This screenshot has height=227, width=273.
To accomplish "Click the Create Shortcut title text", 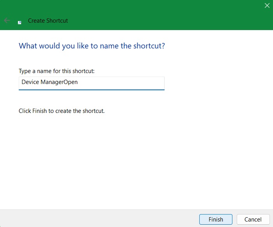I will pyautogui.click(x=48, y=21).
